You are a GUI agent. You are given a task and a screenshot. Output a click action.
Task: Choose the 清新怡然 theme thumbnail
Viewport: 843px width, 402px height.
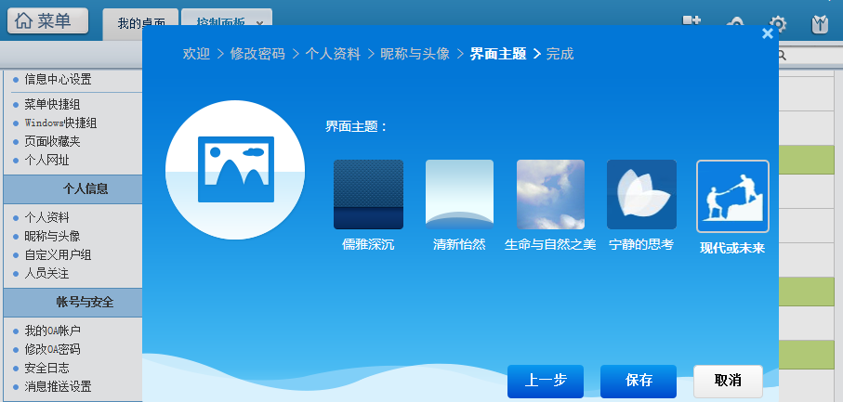[x=459, y=194]
